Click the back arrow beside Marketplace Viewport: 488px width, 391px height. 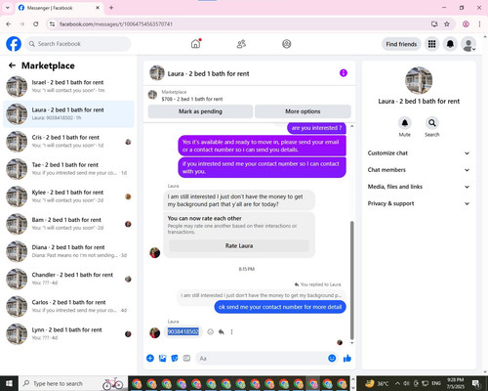tap(12, 65)
